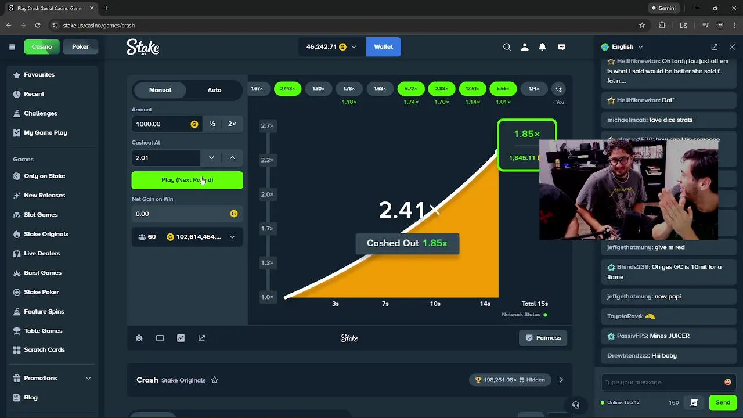Close the chat panel
743x418 pixels.
pos(732,47)
